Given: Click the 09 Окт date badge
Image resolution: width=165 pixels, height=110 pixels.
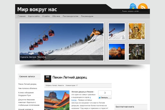Looking at the screenshot, I should point(48,79).
